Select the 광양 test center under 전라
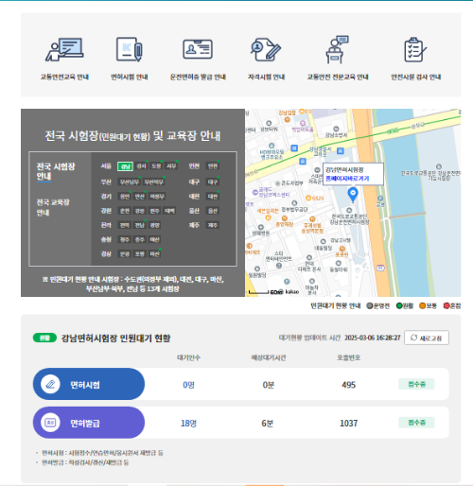This screenshot has width=473, height=486. coord(154,225)
